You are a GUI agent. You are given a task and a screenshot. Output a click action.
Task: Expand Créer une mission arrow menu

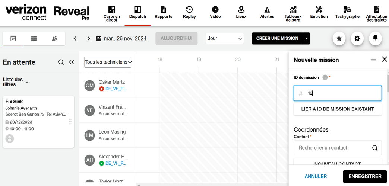coord(306,38)
